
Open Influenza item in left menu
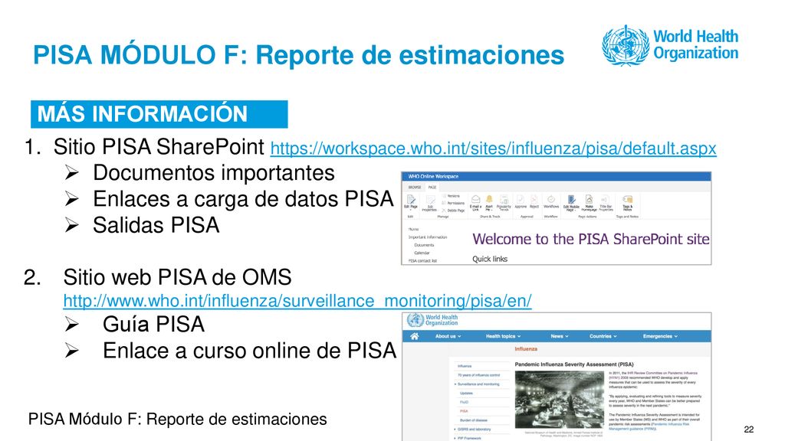click(x=465, y=366)
